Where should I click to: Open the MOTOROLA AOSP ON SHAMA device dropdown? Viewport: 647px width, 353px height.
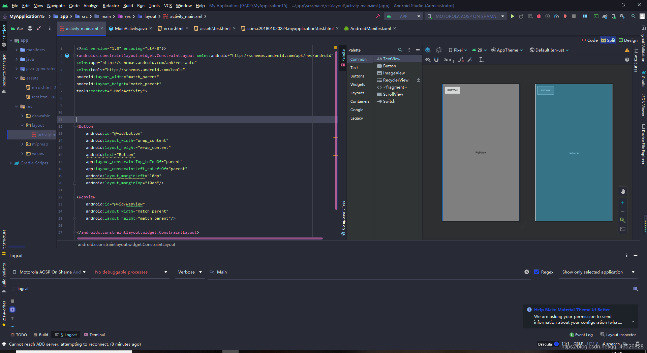[466, 16]
